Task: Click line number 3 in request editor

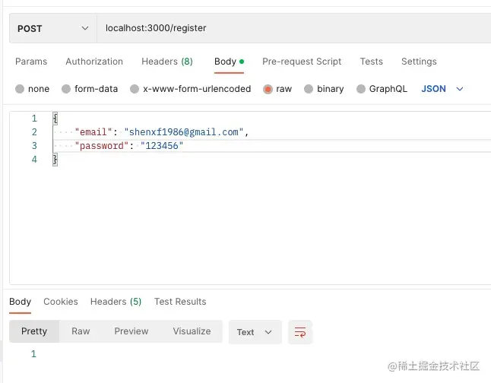Action: [34, 146]
